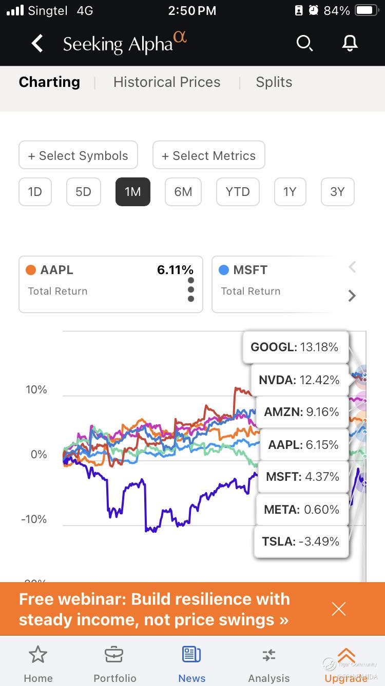Select the YTD range option
Screen dimensions: 385x686
pyautogui.click(x=238, y=192)
